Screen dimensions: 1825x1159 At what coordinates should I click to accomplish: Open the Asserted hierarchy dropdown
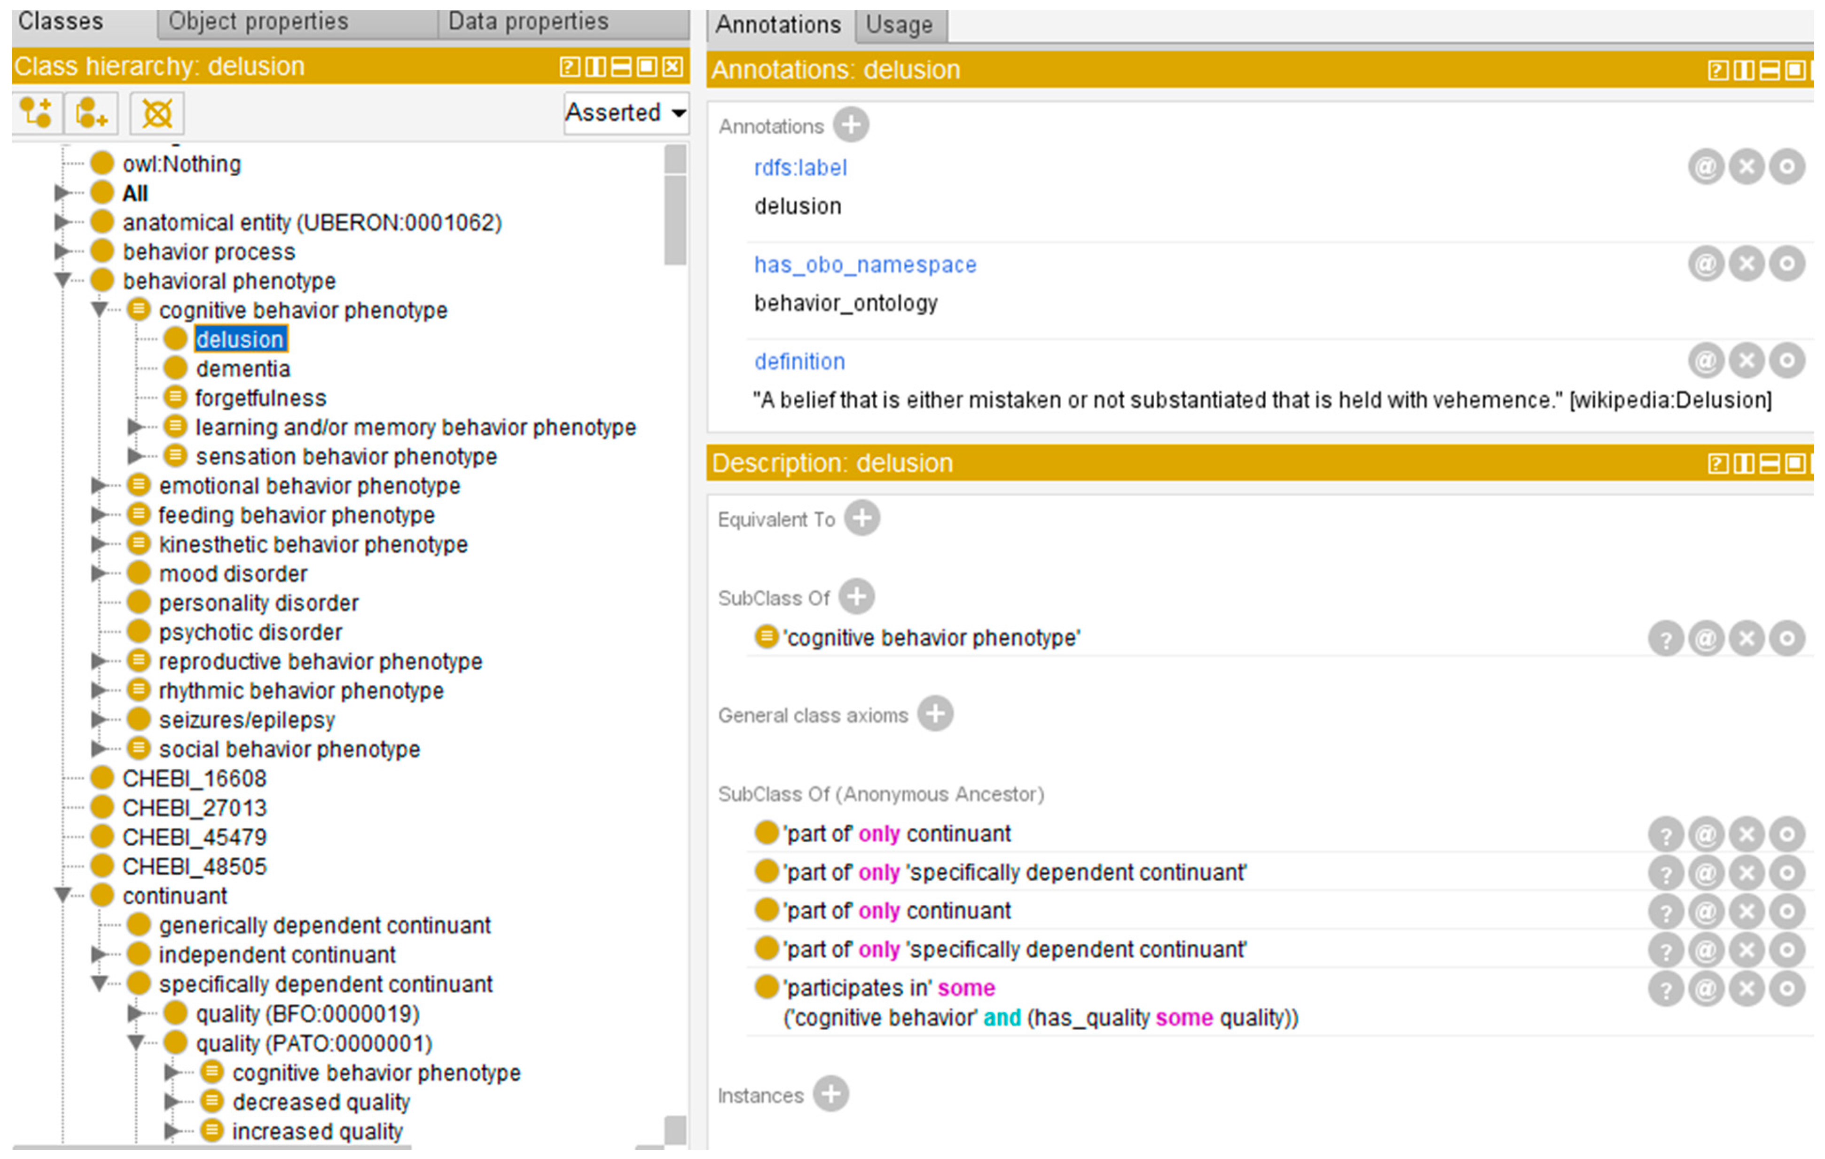pyautogui.click(x=626, y=113)
